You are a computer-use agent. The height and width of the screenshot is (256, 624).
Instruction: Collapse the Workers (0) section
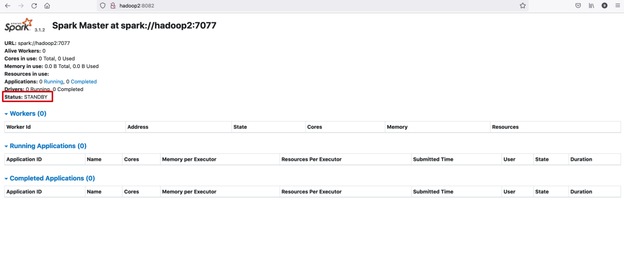25,114
